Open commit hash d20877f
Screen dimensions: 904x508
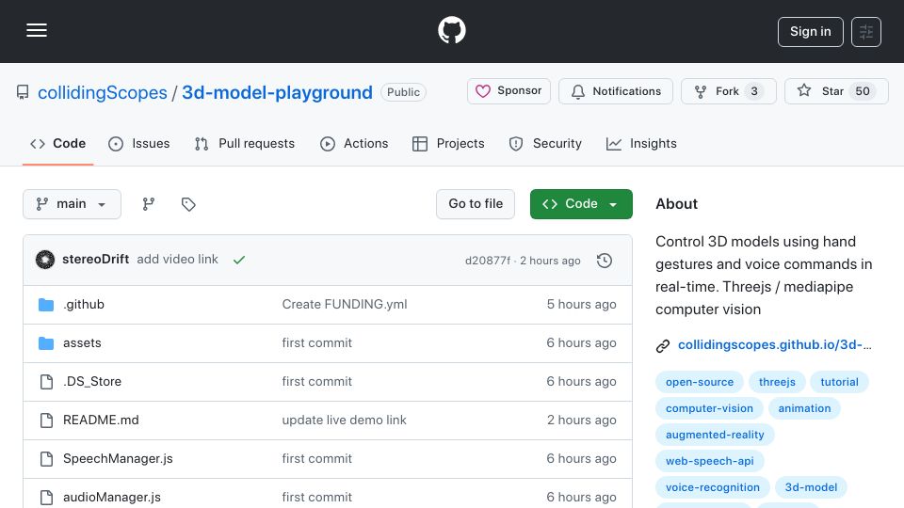pyautogui.click(x=488, y=261)
